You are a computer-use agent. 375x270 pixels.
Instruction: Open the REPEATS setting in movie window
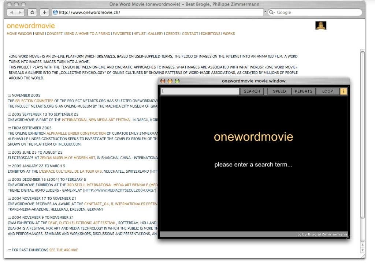click(x=303, y=91)
